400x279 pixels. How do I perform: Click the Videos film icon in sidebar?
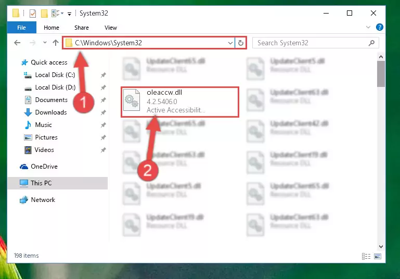pyautogui.click(x=28, y=150)
